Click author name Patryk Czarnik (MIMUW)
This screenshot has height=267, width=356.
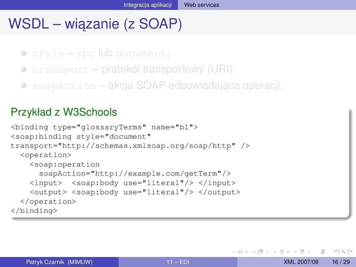click(x=59, y=262)
